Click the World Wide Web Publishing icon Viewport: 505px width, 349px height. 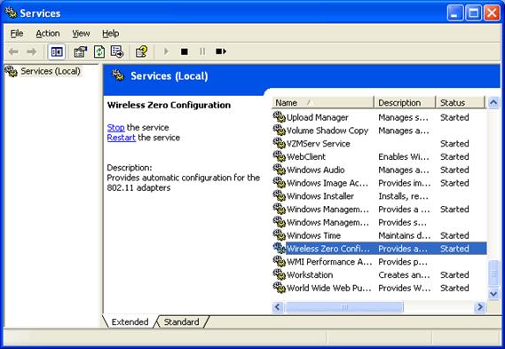(x=280, y=288)
